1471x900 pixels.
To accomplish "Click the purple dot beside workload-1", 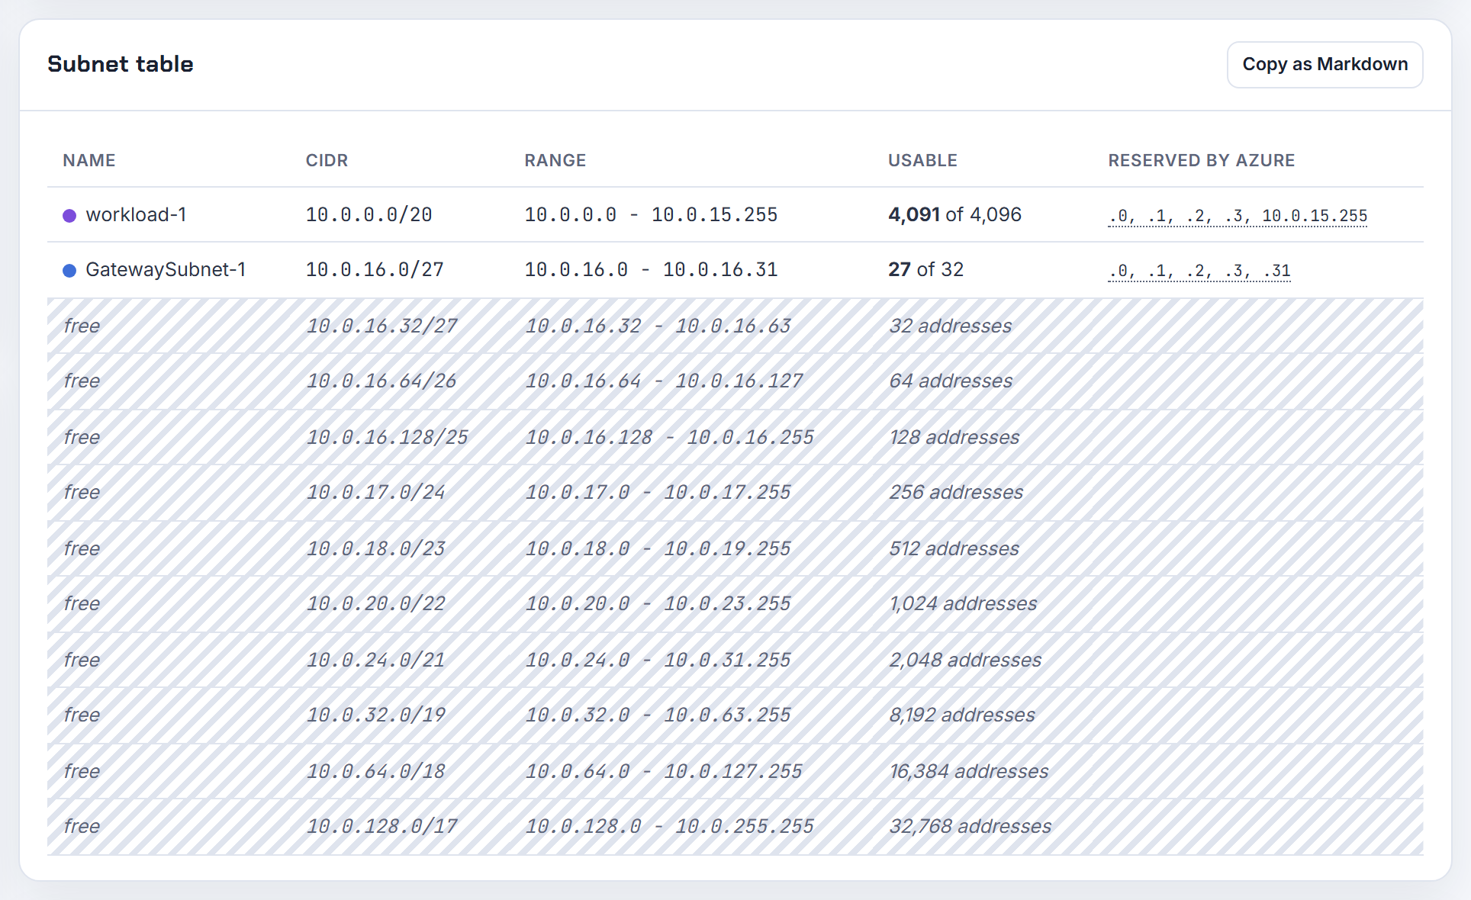I will [69, 216].
